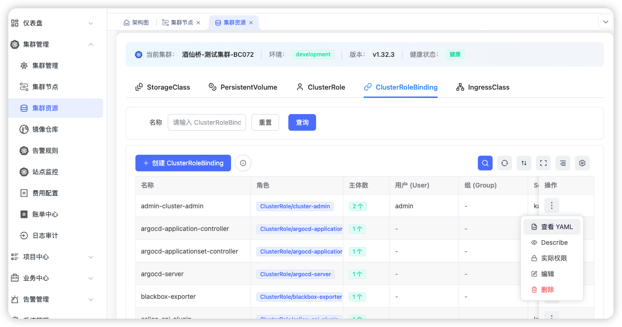Close the 集群节点 tab

[199, 23]
